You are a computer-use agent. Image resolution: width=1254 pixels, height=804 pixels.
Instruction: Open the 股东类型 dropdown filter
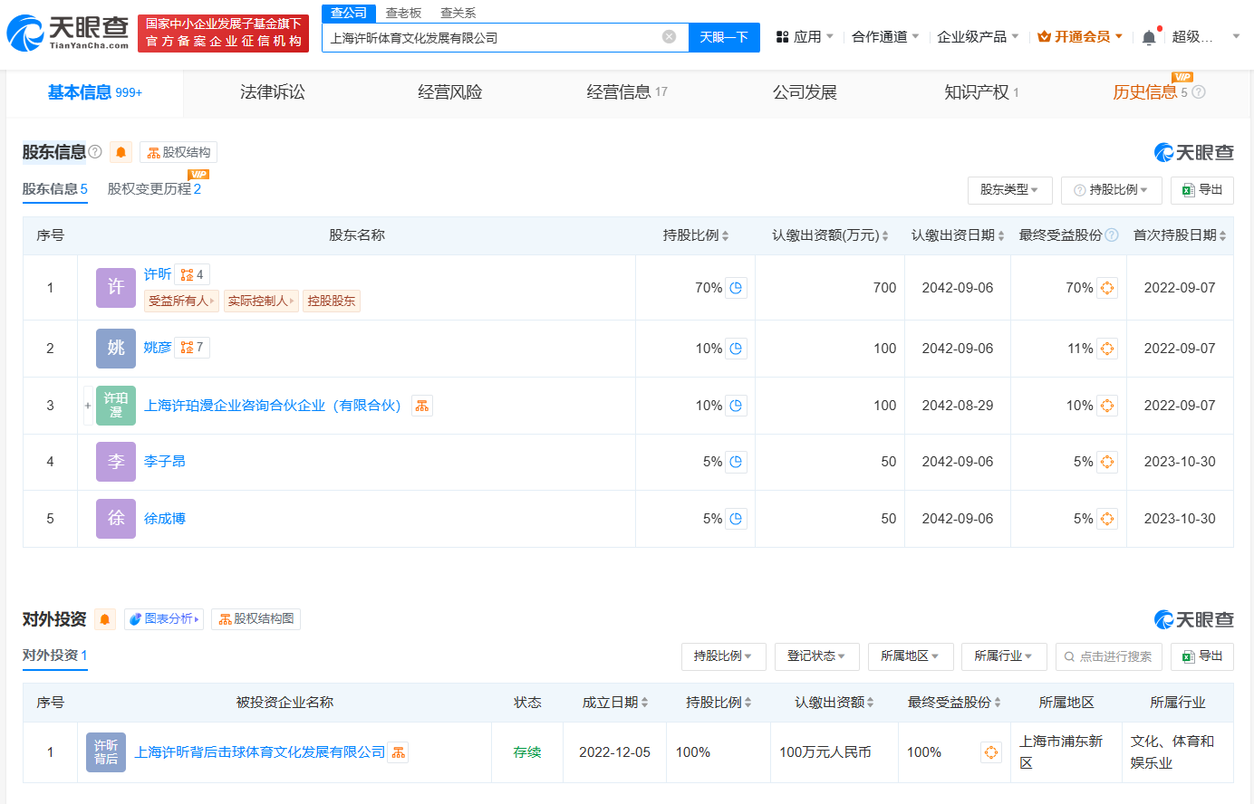[1009, 190]
